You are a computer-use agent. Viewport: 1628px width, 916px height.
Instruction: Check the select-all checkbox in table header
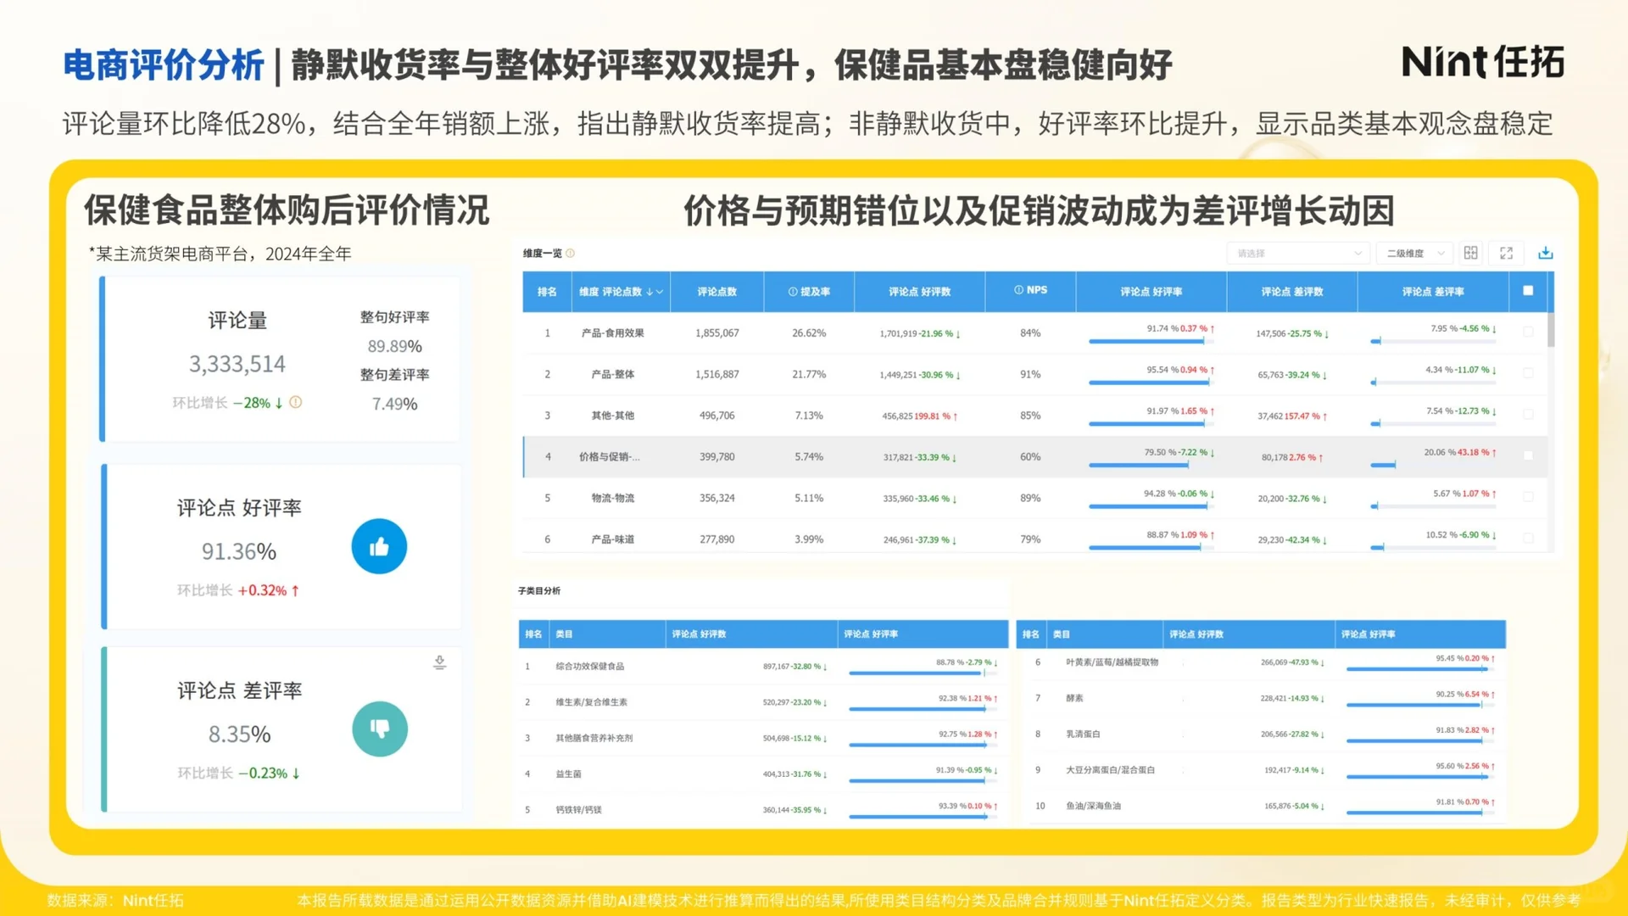point(1529,291)
